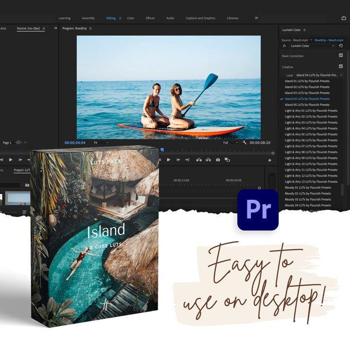Uncheck the Creative section checkbox
The width and height of the screenshot is (350, 350).
[x=341, y=66]
